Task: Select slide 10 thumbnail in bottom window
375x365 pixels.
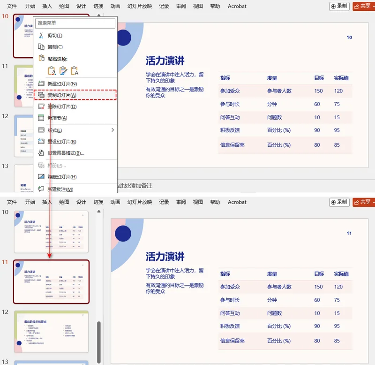Action: (x=51, y=232)
